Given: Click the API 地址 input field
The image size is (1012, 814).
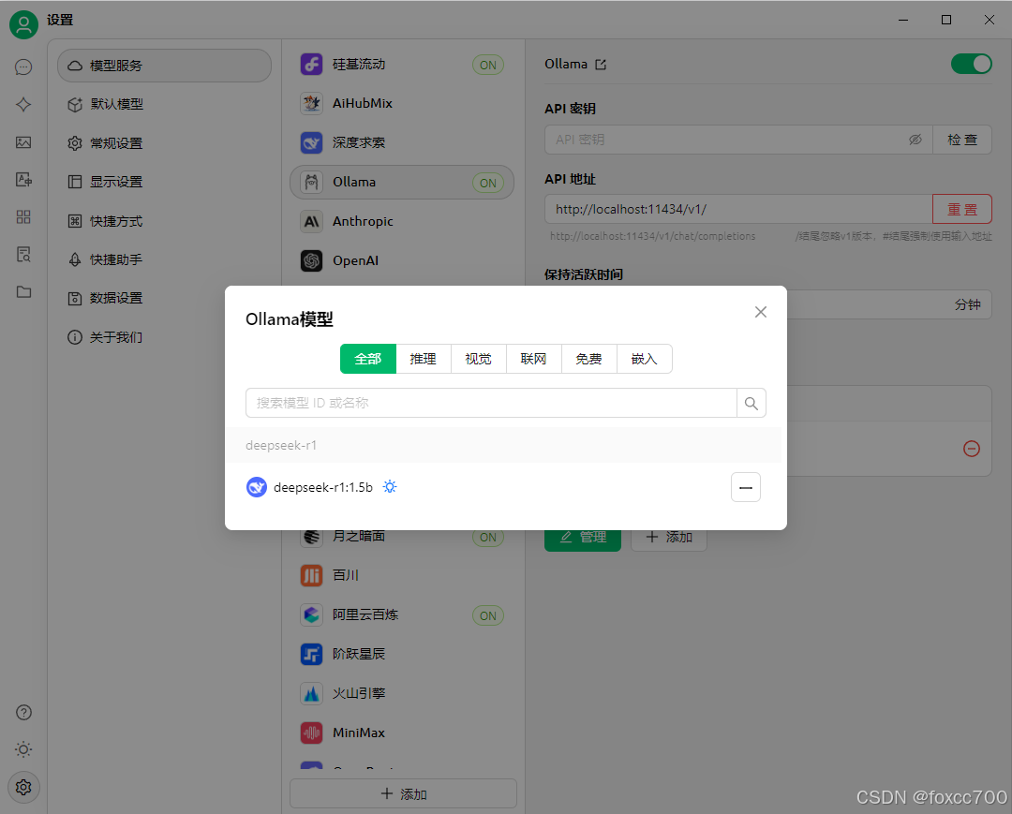Looking at the screenshot, I should pos(739,209).
